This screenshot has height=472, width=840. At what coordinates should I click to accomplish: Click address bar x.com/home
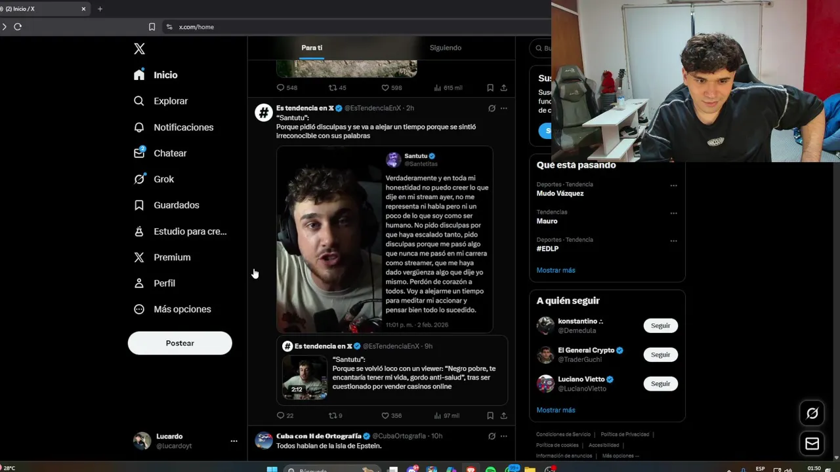[196, 27]
